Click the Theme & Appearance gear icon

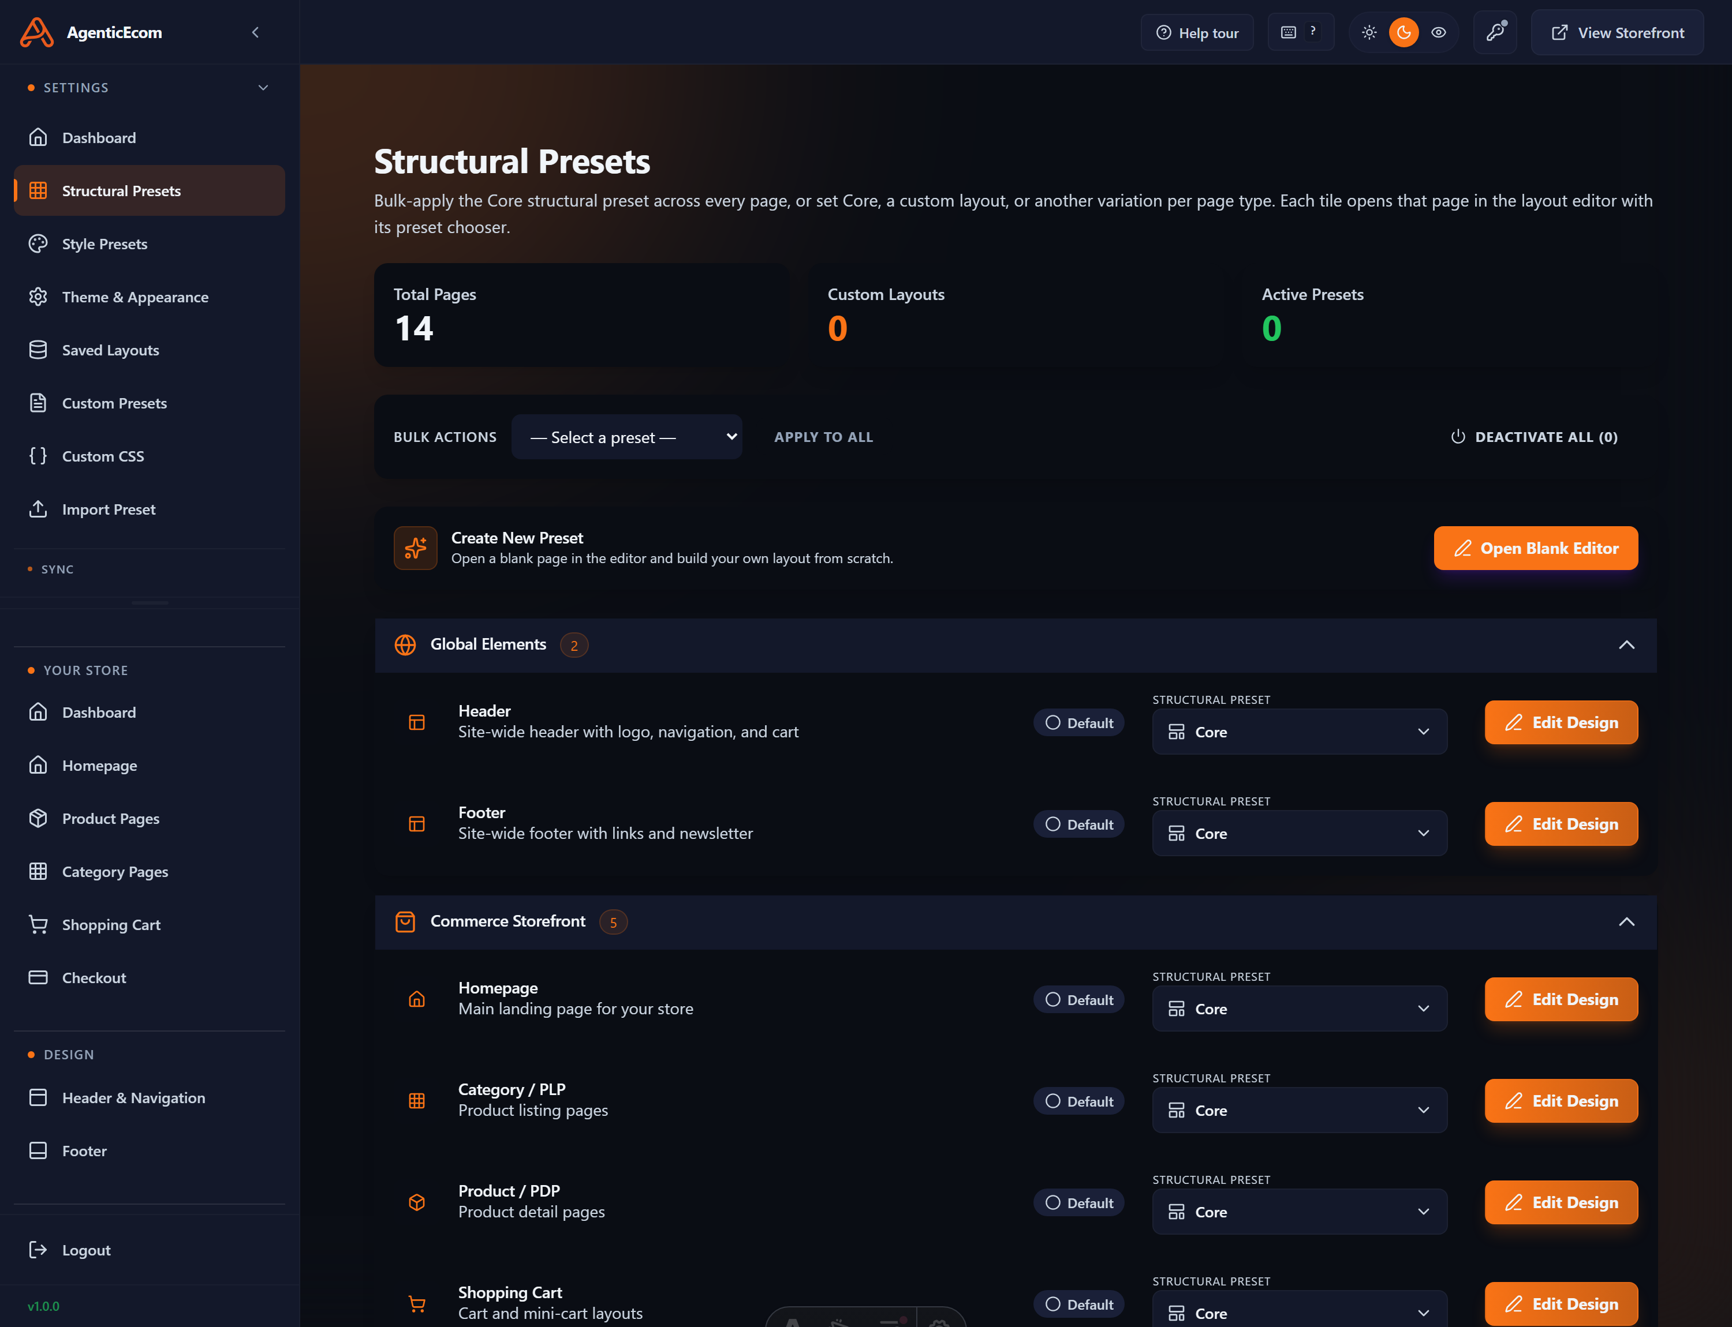click(x=38, y=296)
